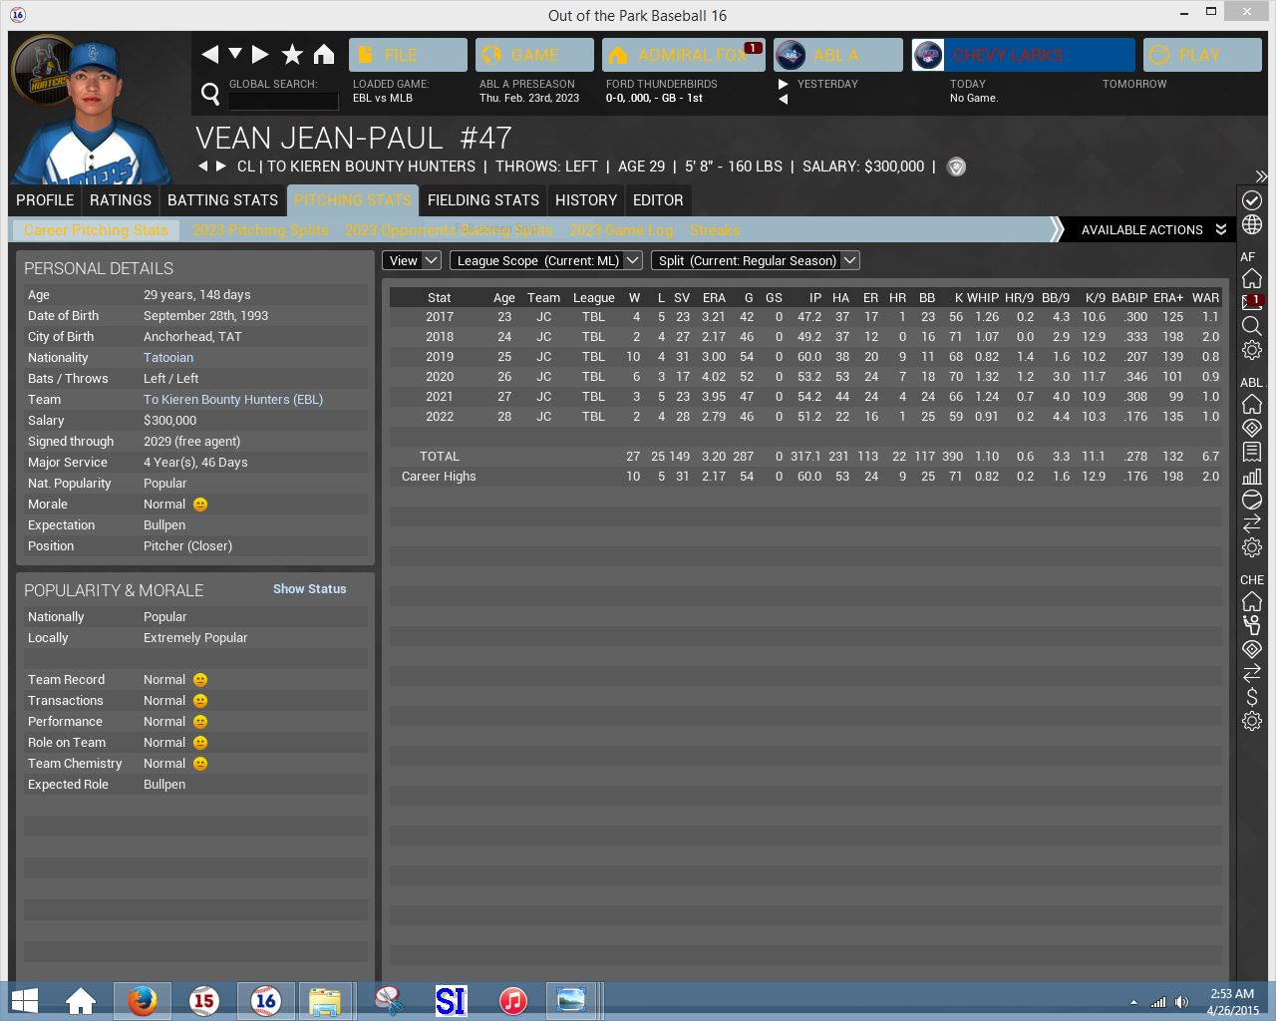Open the GAME menu

coord(534,55)
